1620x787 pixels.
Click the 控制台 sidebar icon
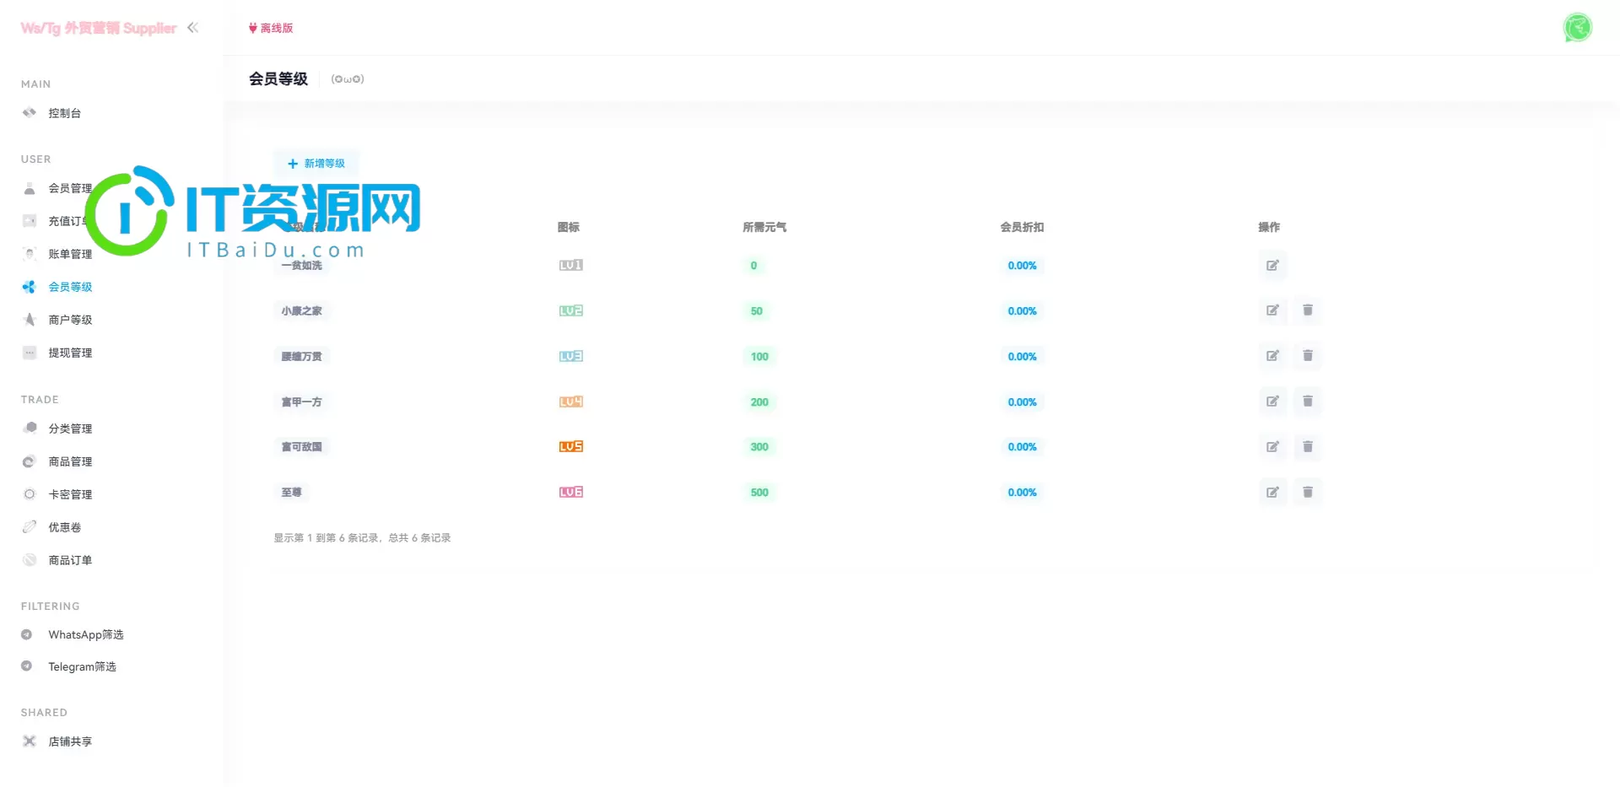pos(30,113)
